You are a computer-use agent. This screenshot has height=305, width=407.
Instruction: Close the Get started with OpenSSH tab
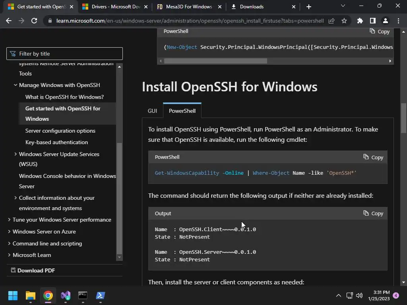click(x=72, y=7)
